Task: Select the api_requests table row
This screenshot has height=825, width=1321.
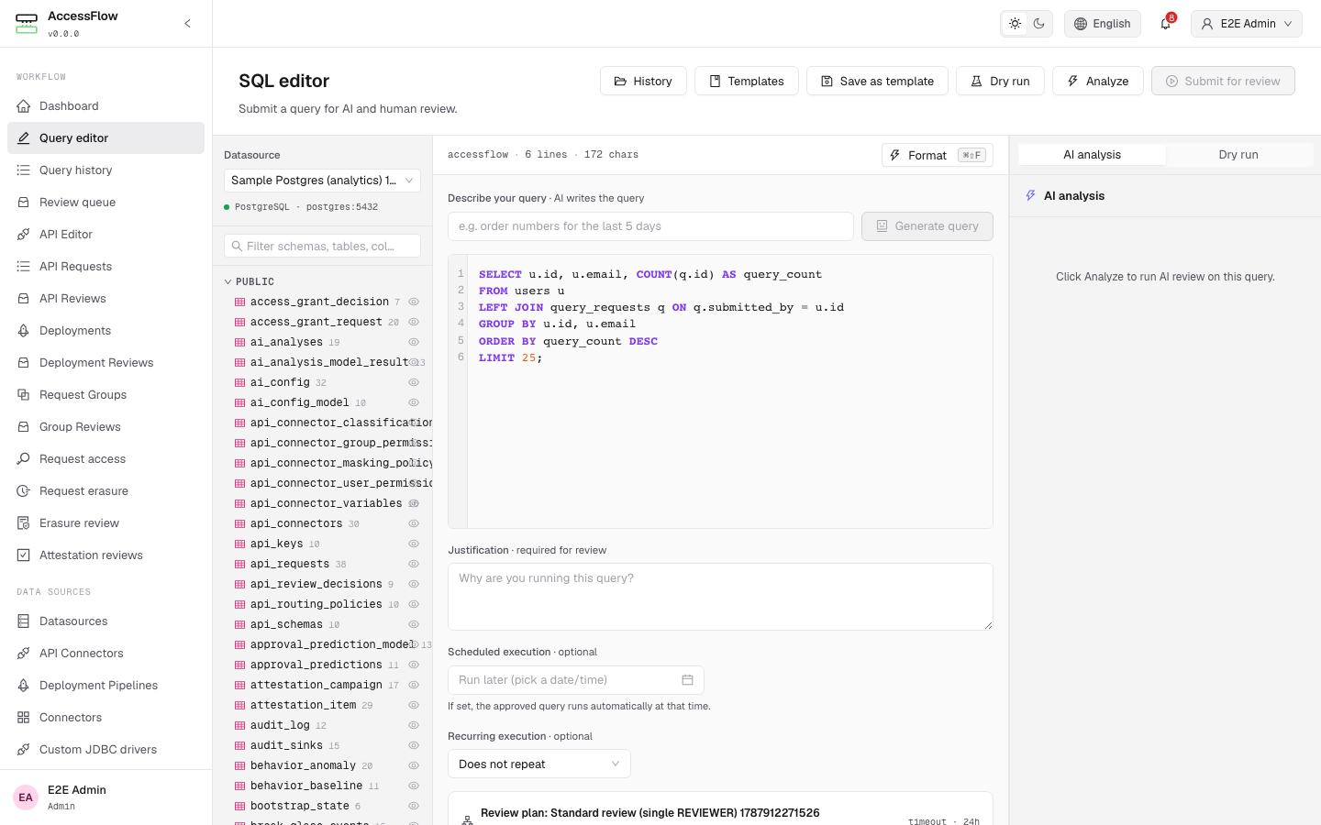Action: pos(322,564)
